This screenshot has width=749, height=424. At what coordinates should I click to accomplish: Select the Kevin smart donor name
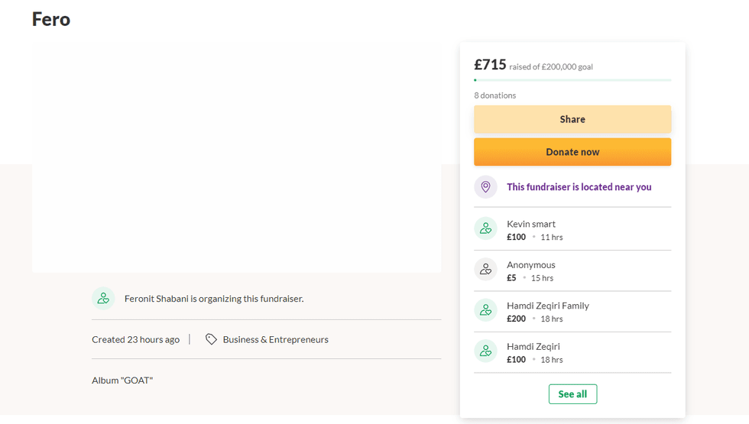pos(531,224)
